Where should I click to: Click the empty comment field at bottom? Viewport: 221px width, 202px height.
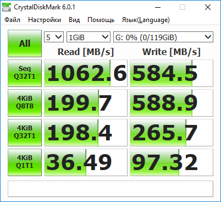(110, 189)
